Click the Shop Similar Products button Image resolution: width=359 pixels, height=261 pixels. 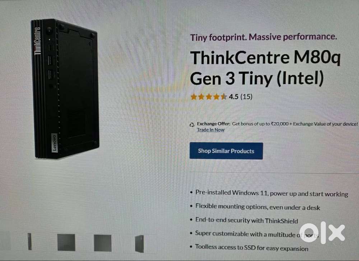[x=226, y=151]
